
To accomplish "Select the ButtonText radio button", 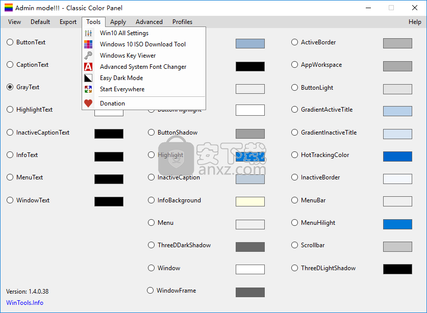I will [x=10, y=42].
